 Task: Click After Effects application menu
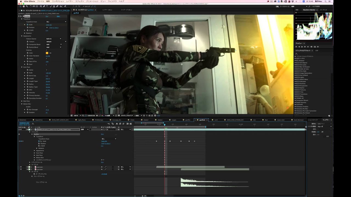coord(29,1)
